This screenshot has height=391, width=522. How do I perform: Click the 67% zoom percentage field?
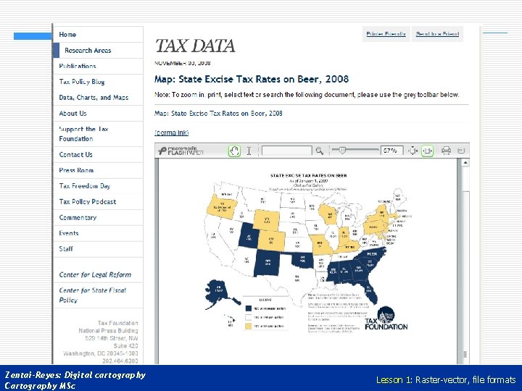point(391,151)
